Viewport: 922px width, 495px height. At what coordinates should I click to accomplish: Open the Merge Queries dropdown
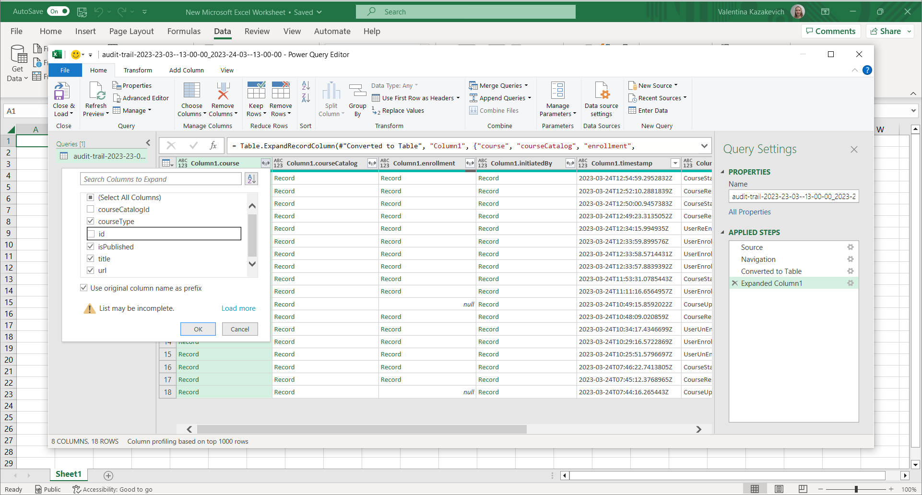click(x=526, y=85)
